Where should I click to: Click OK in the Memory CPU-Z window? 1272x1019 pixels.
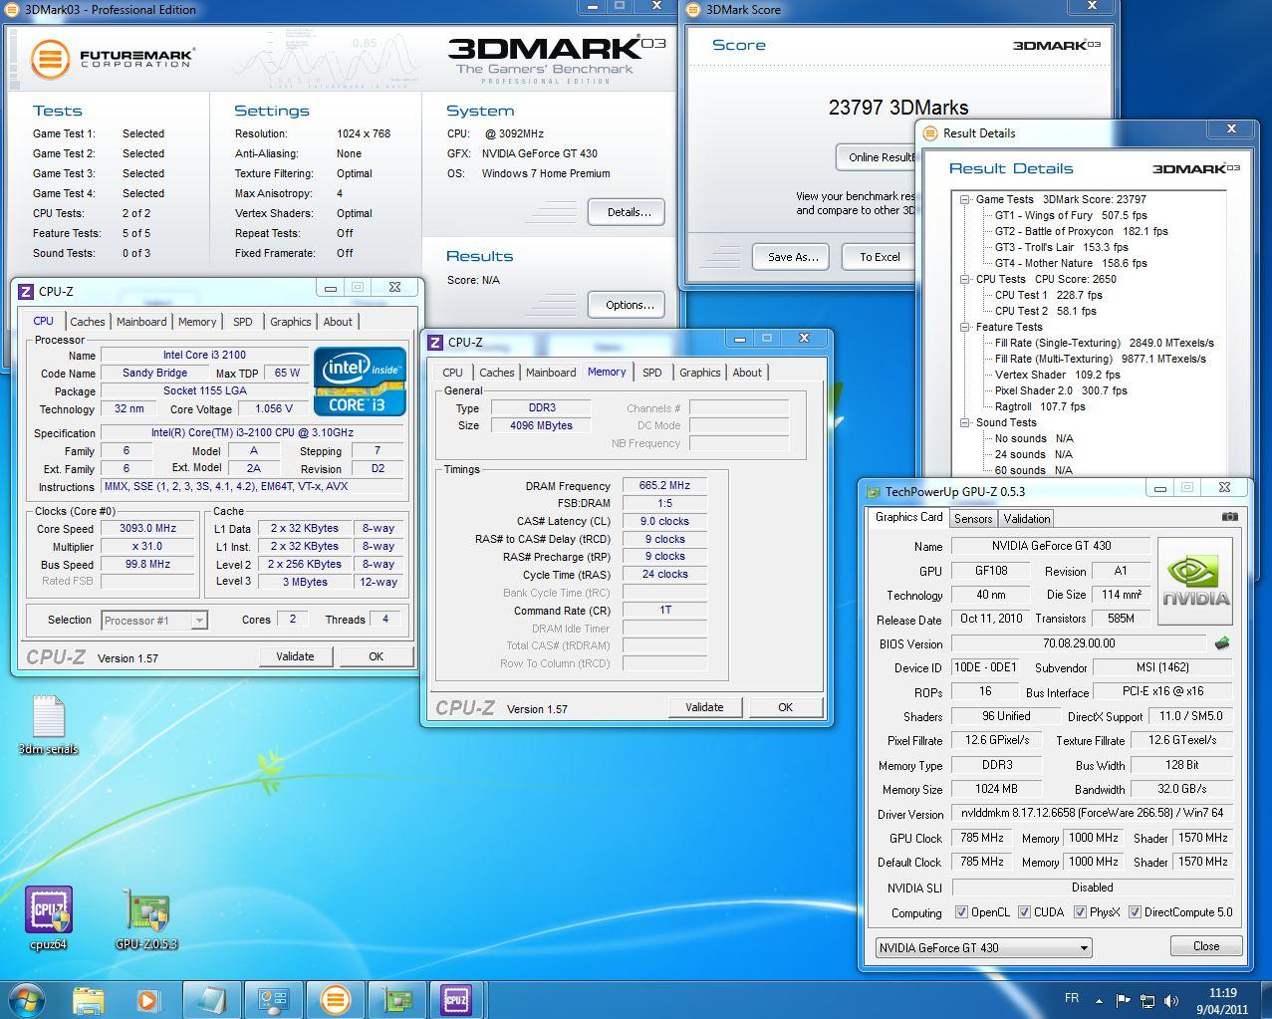785,707
